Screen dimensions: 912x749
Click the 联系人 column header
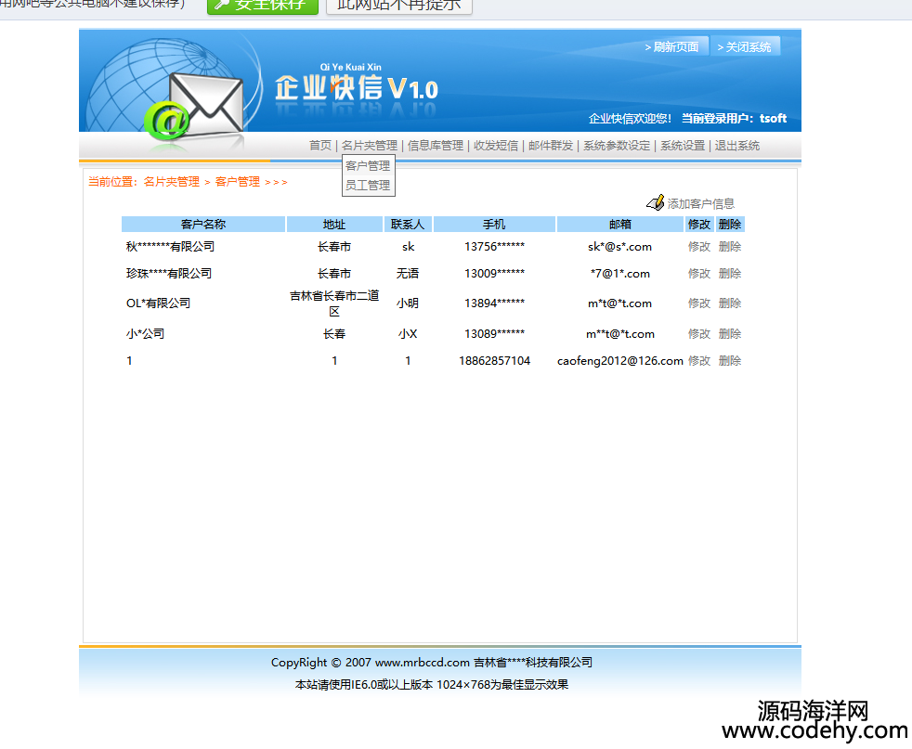[408, 225]
